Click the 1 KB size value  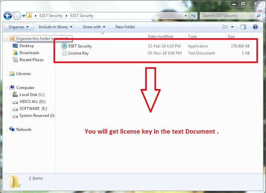point(246,53)
